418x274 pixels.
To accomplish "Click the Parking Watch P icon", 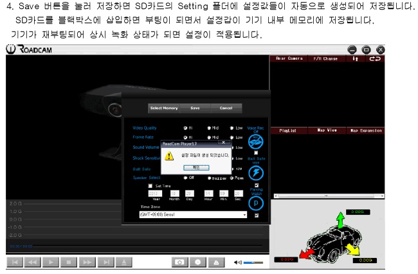I will click(x=256, y=203).
